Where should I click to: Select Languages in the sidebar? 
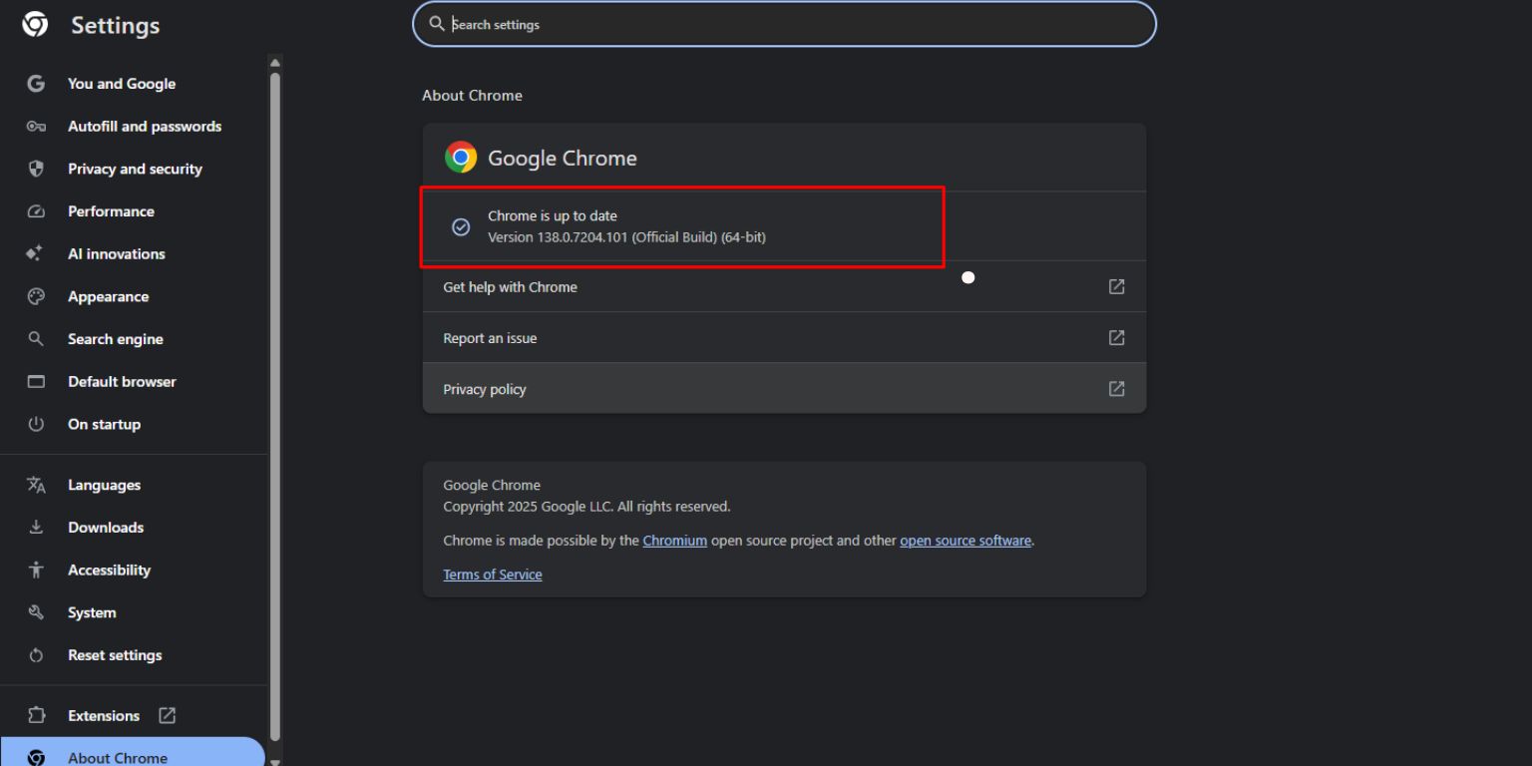coord(134,485)
